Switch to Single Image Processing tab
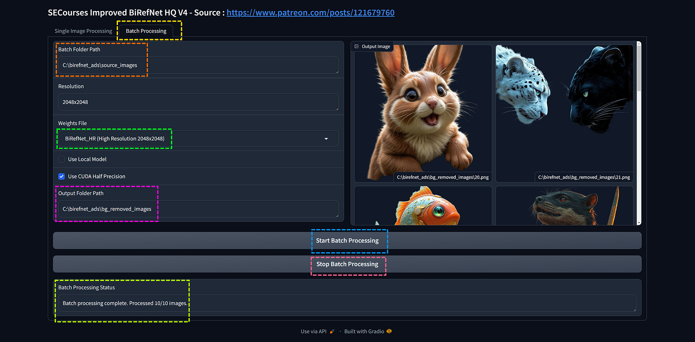The image size is (695, 342). tap(83, 31)
